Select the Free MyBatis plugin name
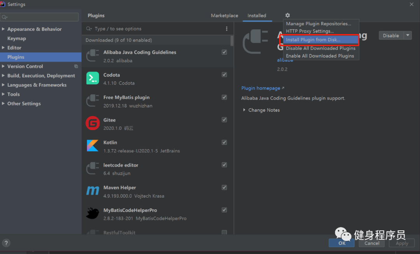The width and height of the screenshot is (420, 254). pos(126,97)
